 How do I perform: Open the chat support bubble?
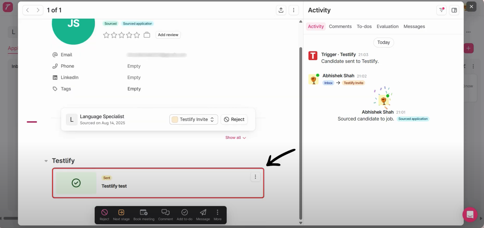pyautogui.click(x=470, y=215)
